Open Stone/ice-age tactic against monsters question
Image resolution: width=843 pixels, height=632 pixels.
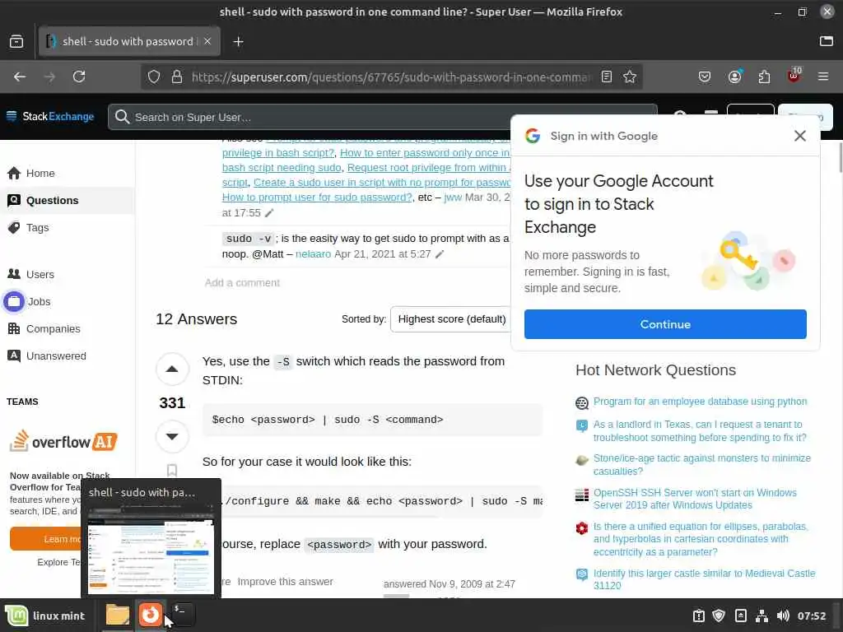[702, 465]
